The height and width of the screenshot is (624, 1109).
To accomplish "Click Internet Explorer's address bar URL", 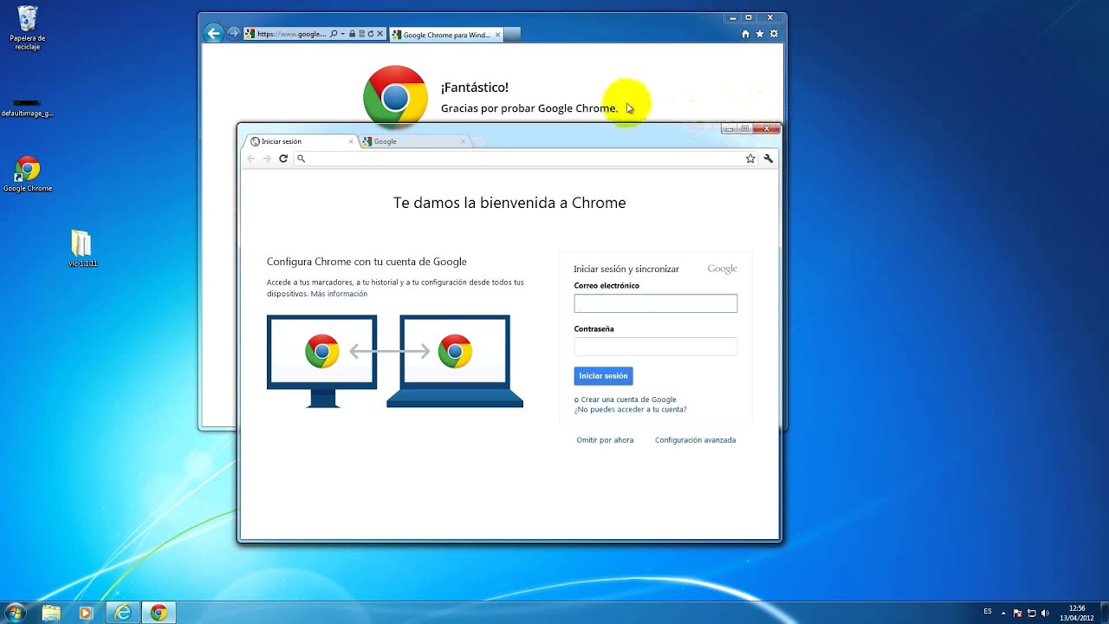I will [x=291, y=34].
